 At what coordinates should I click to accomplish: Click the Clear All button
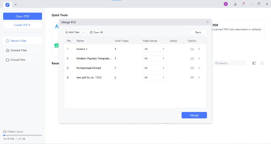[x=97, y=32]
